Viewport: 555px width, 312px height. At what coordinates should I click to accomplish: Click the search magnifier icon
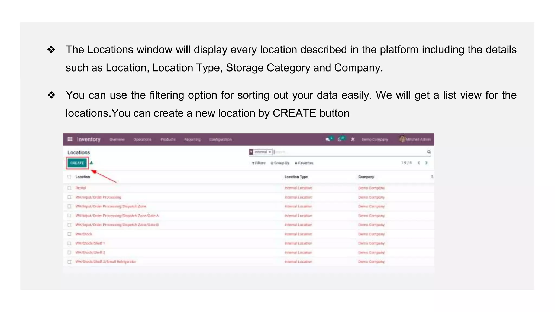coord(429,152)
